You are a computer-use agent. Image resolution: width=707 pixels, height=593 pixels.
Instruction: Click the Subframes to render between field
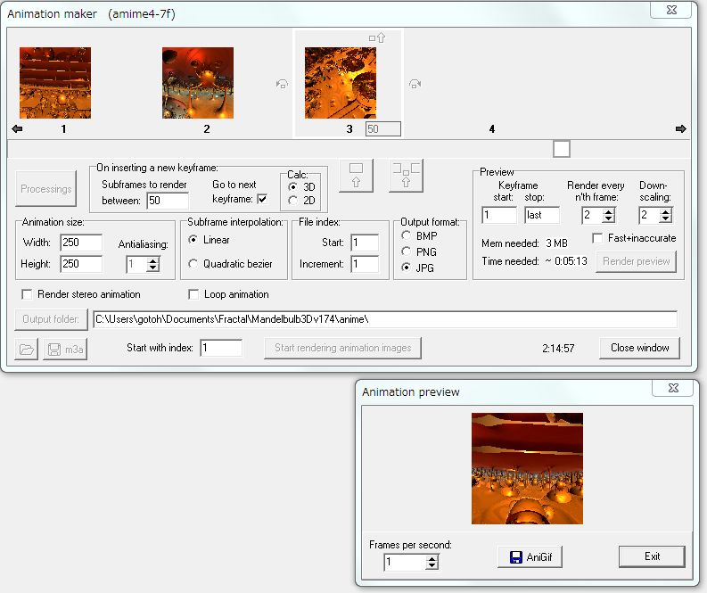pos(168,201)
